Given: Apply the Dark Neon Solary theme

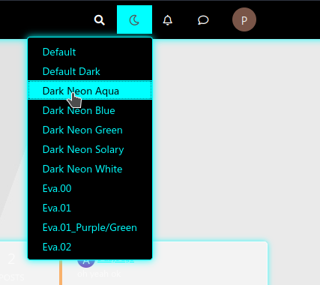Looking at the screenshot, I should 90,149.
